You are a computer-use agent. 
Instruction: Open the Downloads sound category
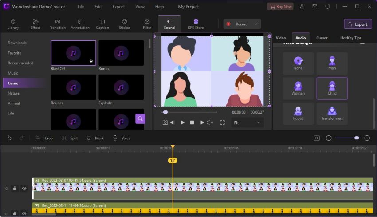click(x=17, y=43)
